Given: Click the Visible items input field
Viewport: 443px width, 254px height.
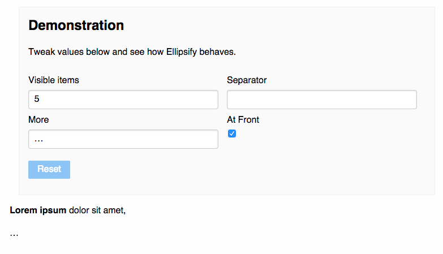Looking at the screenshot, I should coord(123,99).
